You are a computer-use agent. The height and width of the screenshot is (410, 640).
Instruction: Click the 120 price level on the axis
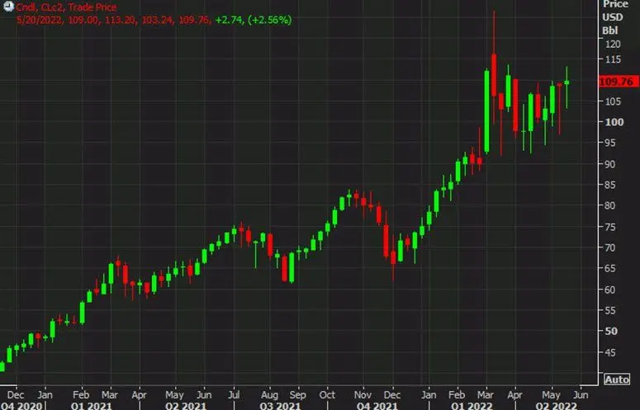coord(611,45)
